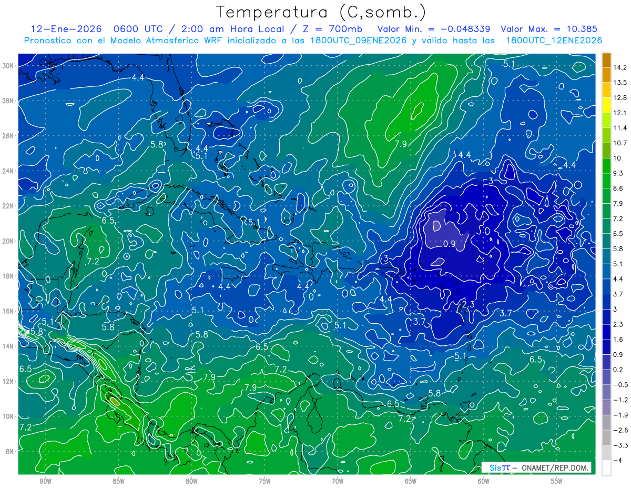Pick the white swatch below -4 on colorbar
Viewport: 631px width, 488px height.
coord(606,468)
